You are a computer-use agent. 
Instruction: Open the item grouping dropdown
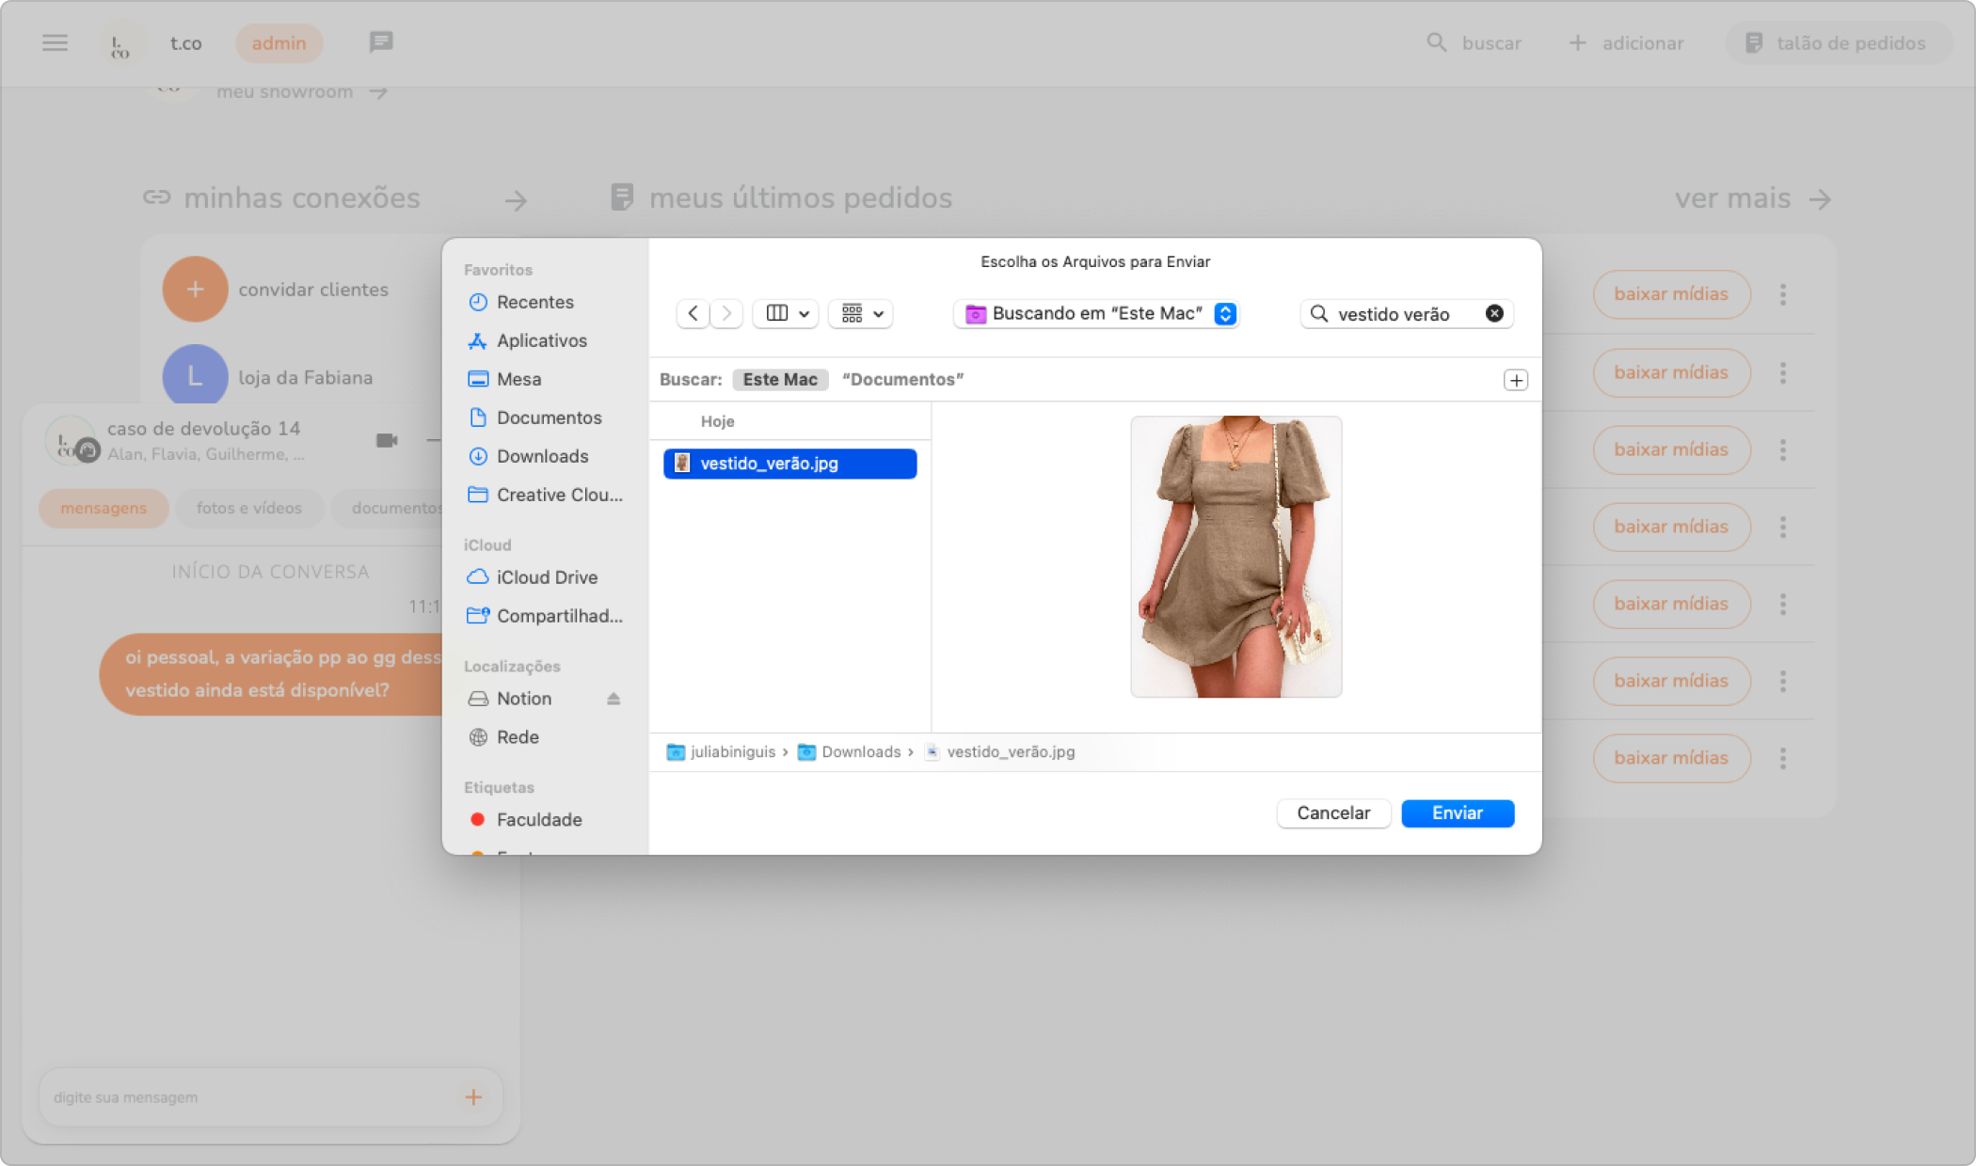click(861, 314)
